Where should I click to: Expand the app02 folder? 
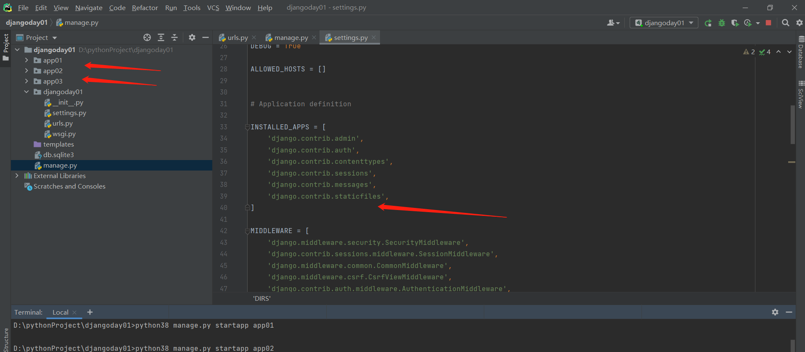[x=26, y=71]
